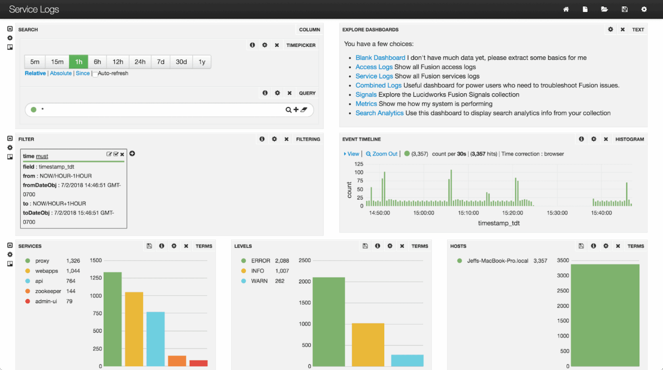This screenshot has height=370, width=663.
Task: Click inside the query input field
Action: click(161, 110)
